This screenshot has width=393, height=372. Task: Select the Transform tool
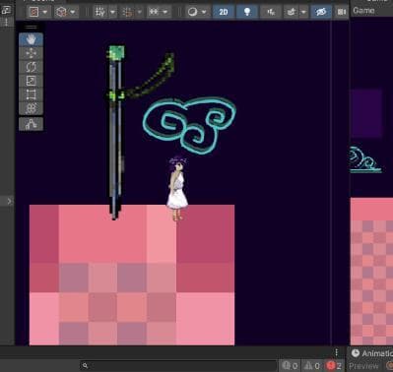tap(31, 108)
